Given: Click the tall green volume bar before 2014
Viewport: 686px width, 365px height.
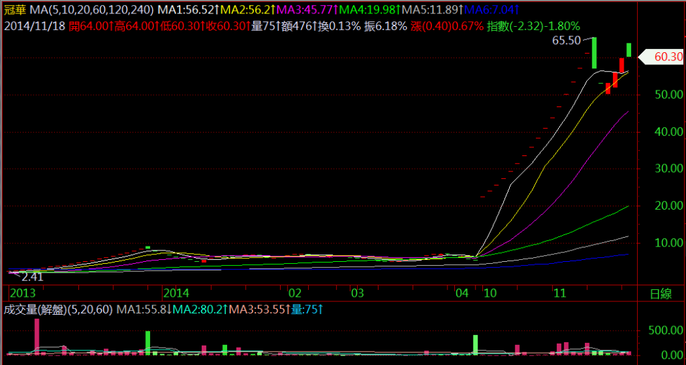Looking at the screenshot, I should pos(148,343).
